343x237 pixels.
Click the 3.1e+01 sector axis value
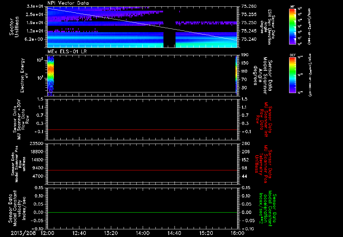coord(35,6)
